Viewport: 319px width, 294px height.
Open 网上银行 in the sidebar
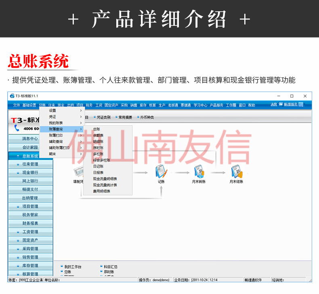tap(31, 181)
